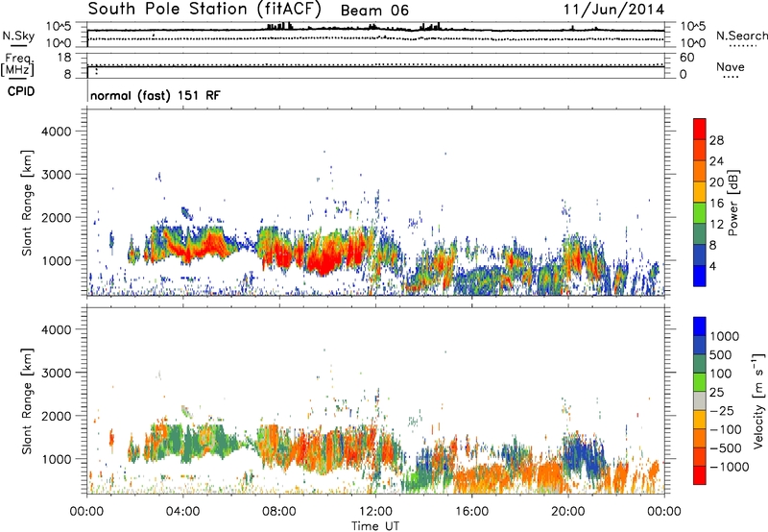
Task: Click the 'N.Sky' legend label
Action: [18, 36]
